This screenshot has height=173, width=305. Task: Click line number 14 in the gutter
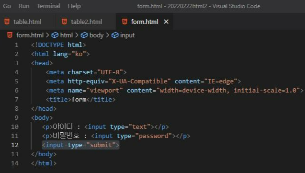pyautogui.click(x=15, y=163)
